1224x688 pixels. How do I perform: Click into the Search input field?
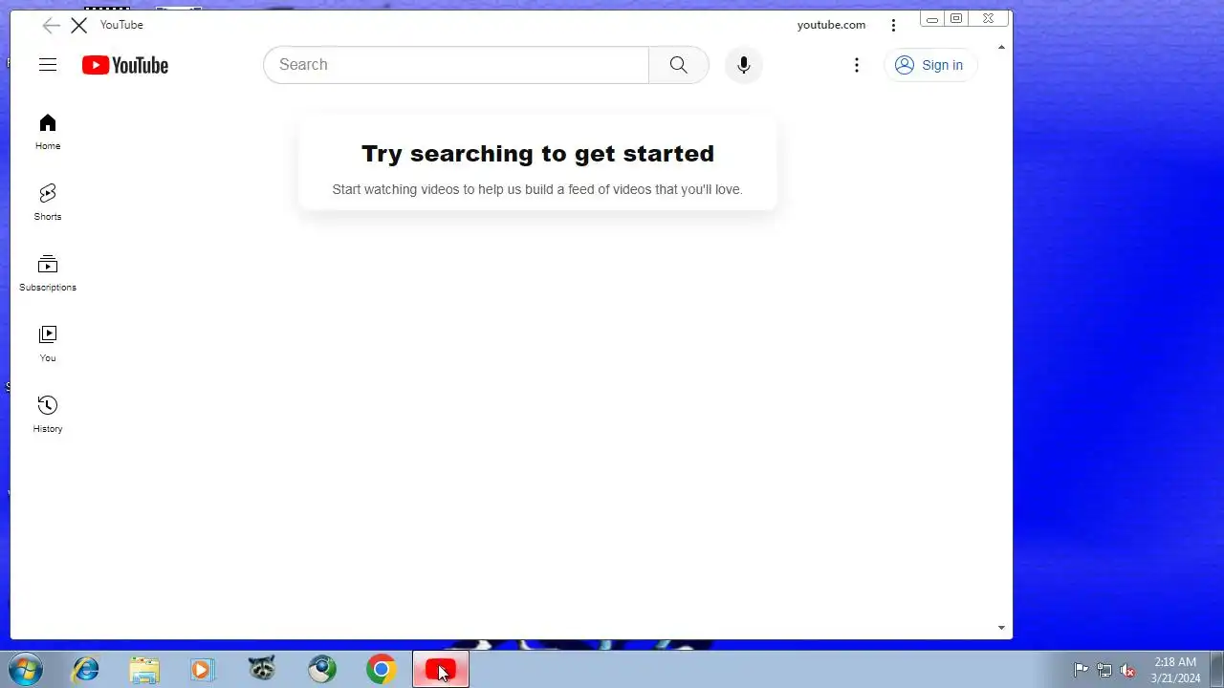(x=456, y=65)
